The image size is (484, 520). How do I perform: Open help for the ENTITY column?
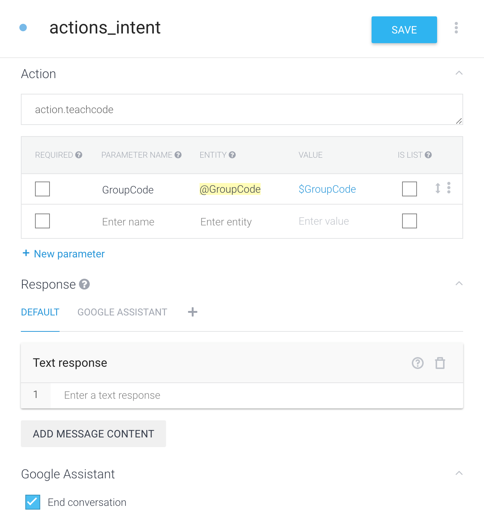[232, 154]
